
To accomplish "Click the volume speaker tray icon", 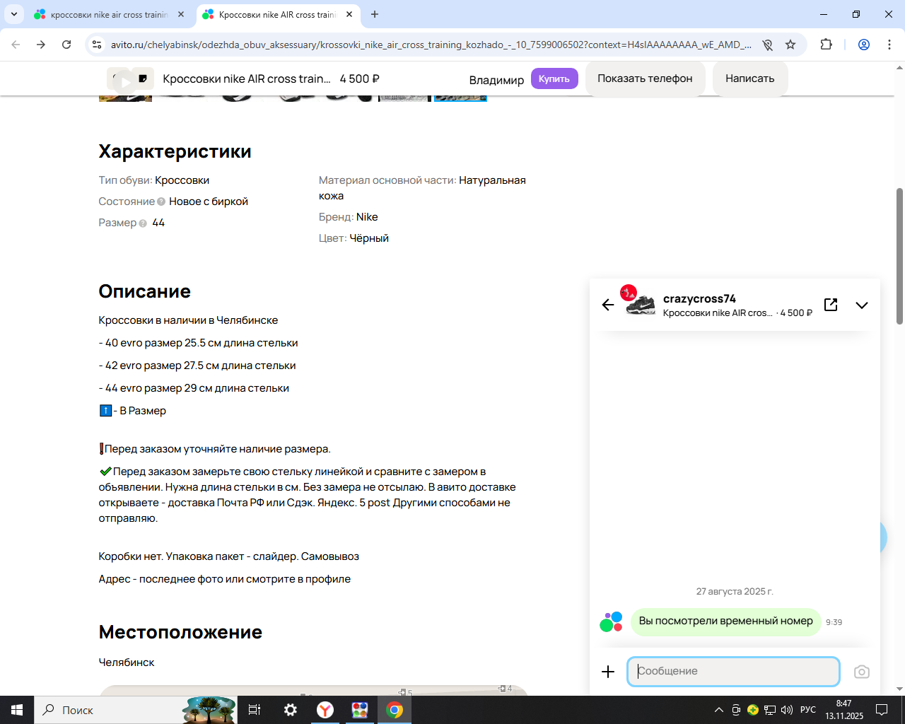I will [787, 710].
